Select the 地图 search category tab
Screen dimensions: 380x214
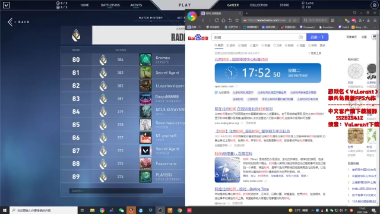pos(301,46)
